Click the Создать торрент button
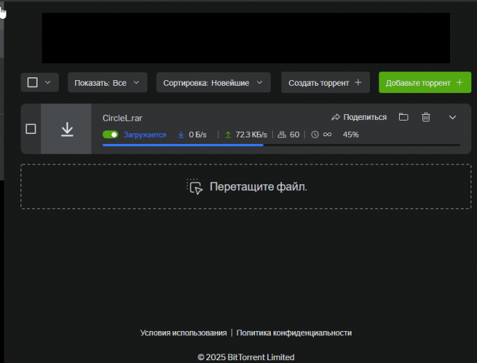This screenshot has height=363, width=477. coord(325,82)
